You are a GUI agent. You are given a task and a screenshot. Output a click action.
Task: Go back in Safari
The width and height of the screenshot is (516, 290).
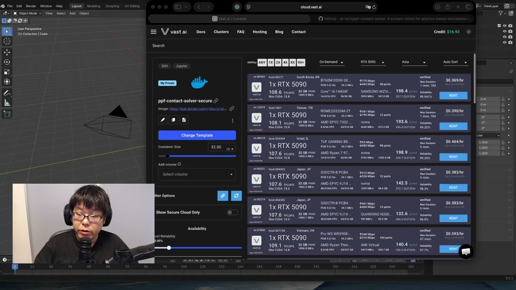point(198,7)
